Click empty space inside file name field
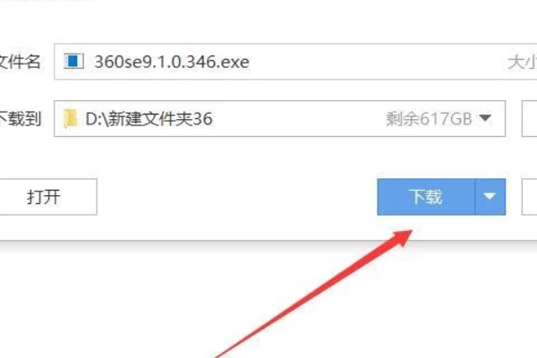The height and width of the screenshot is (358, 537). (x=377, y=62)
